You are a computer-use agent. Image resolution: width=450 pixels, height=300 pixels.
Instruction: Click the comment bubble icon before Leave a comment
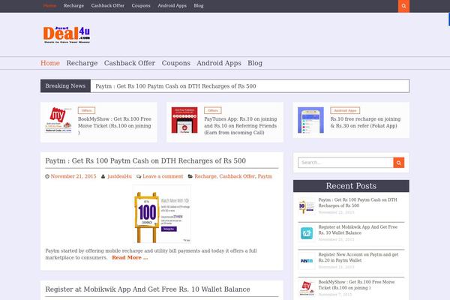click(x=139, y=176)
